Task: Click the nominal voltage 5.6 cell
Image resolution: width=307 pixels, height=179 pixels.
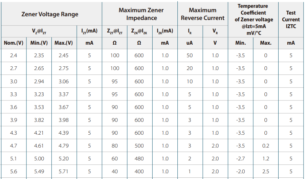Action: (x=14, y=172)
